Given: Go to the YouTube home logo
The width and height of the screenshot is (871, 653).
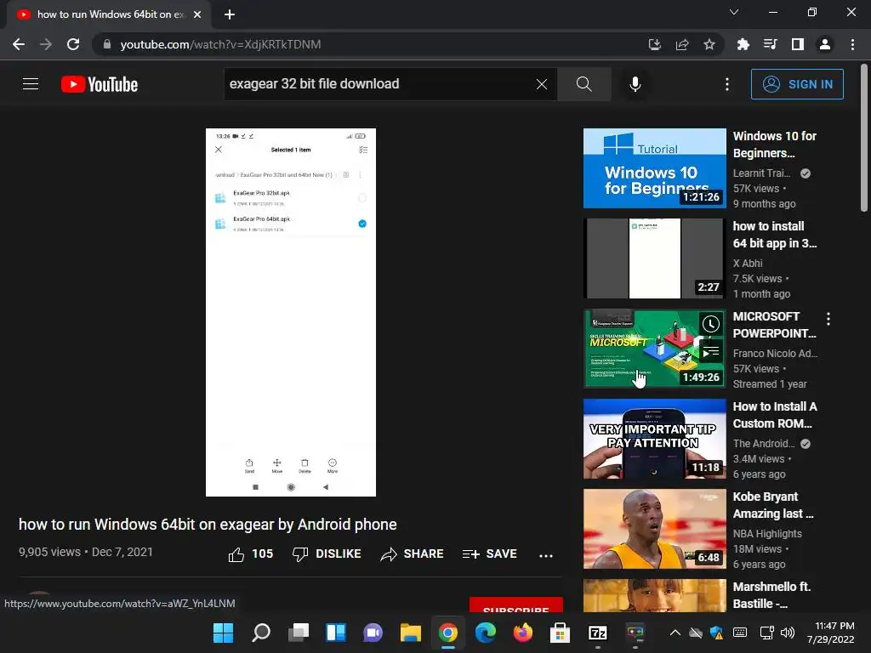Looking at the screenshot, I should tap(100, 84).
